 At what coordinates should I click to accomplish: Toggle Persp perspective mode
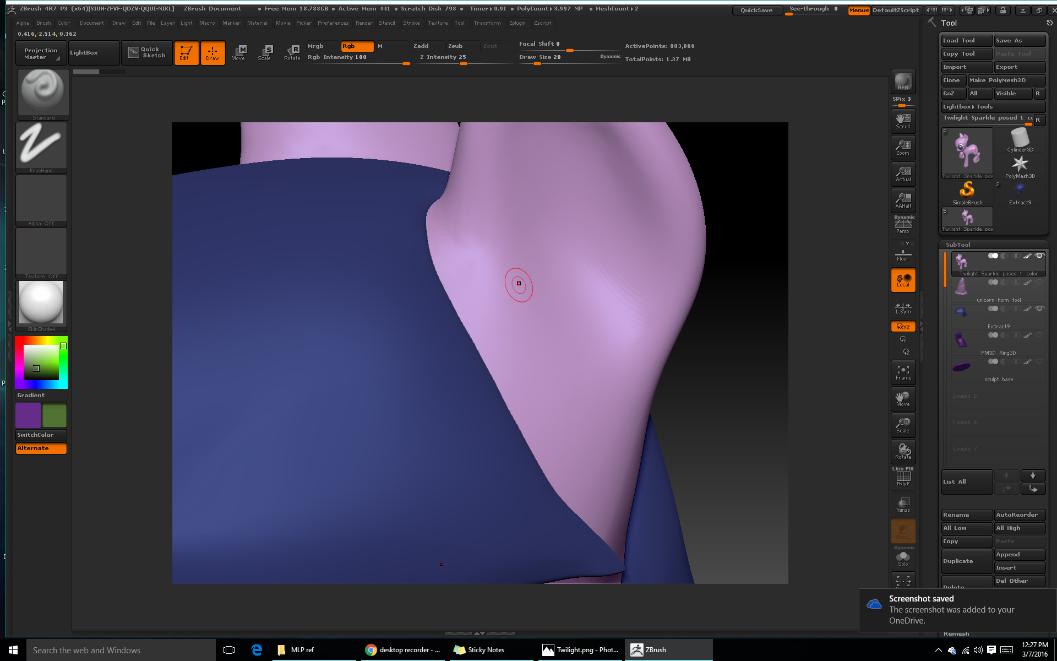coord(903,226)
